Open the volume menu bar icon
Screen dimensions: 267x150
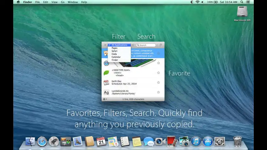click(202, 2)
